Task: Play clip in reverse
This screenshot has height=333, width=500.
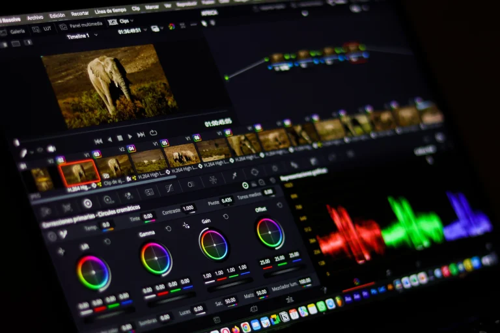Action: pos(109,139)
